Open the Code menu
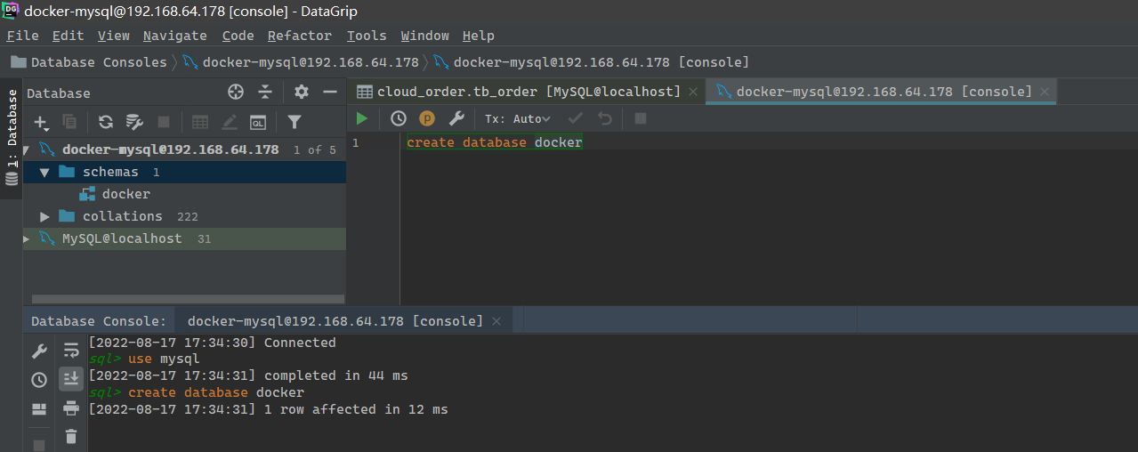The height and width of the screenshot is (452, 1138). [x=238, y=36]
